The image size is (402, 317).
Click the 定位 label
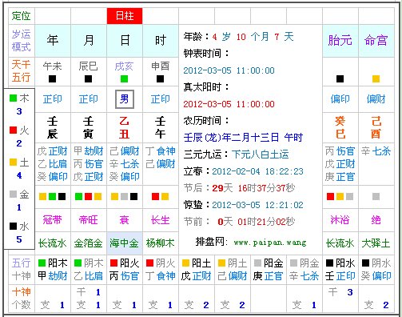(22, 16)
